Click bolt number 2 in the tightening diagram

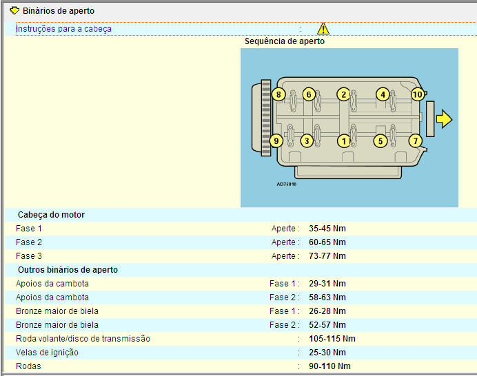343,94
